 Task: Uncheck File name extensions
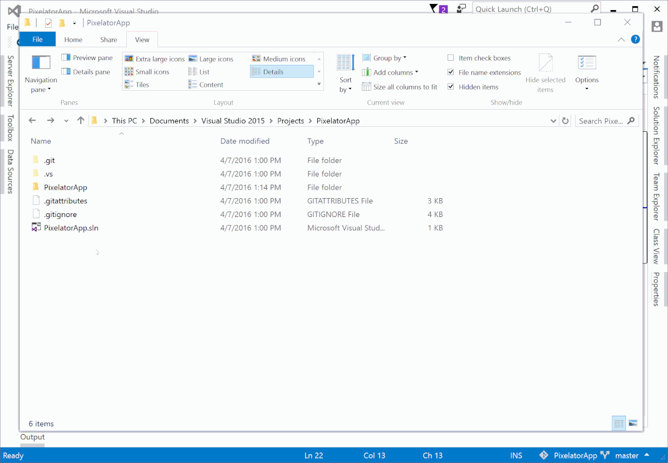point(451,72)
